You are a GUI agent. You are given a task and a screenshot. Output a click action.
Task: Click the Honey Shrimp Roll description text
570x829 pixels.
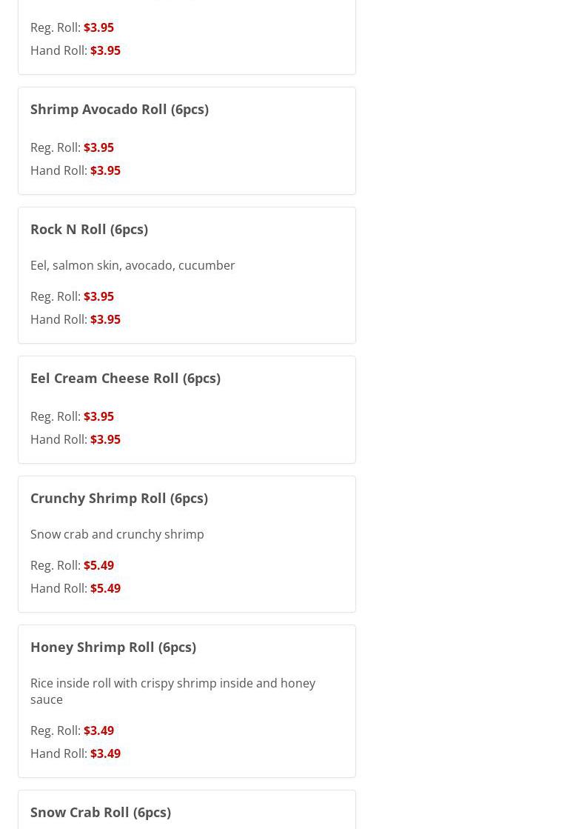pyautogui.click(x=172, y=690)
